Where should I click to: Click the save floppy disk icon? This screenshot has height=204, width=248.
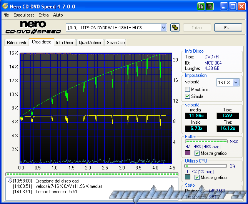pos(210,6)
